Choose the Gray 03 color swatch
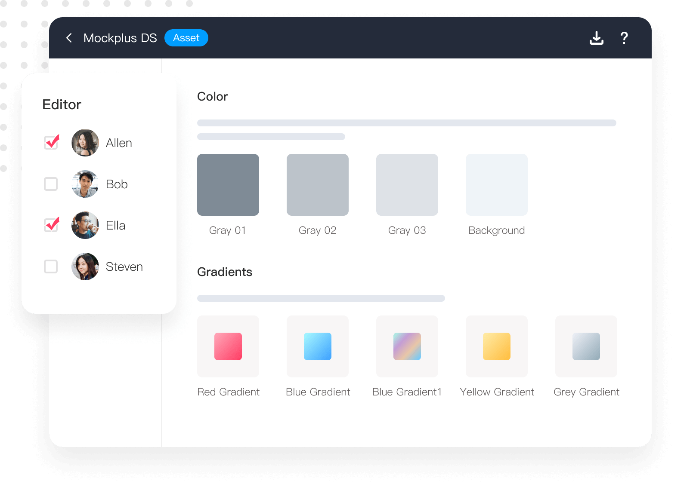This screenshot has width=693, height=490. tap(407, 185)
